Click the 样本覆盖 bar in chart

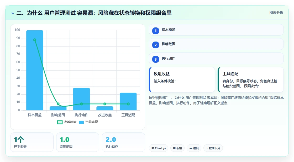[x=35, y=70]
